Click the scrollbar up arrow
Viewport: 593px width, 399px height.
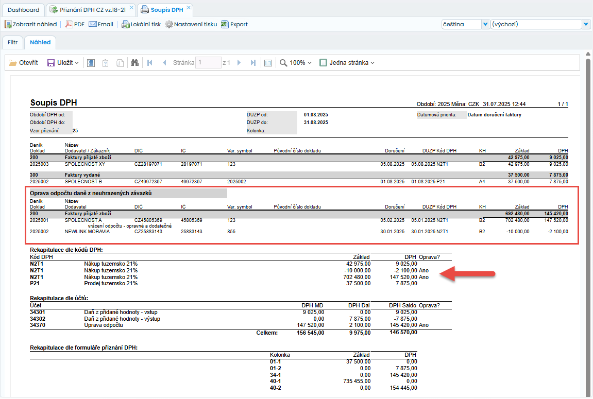588,54
